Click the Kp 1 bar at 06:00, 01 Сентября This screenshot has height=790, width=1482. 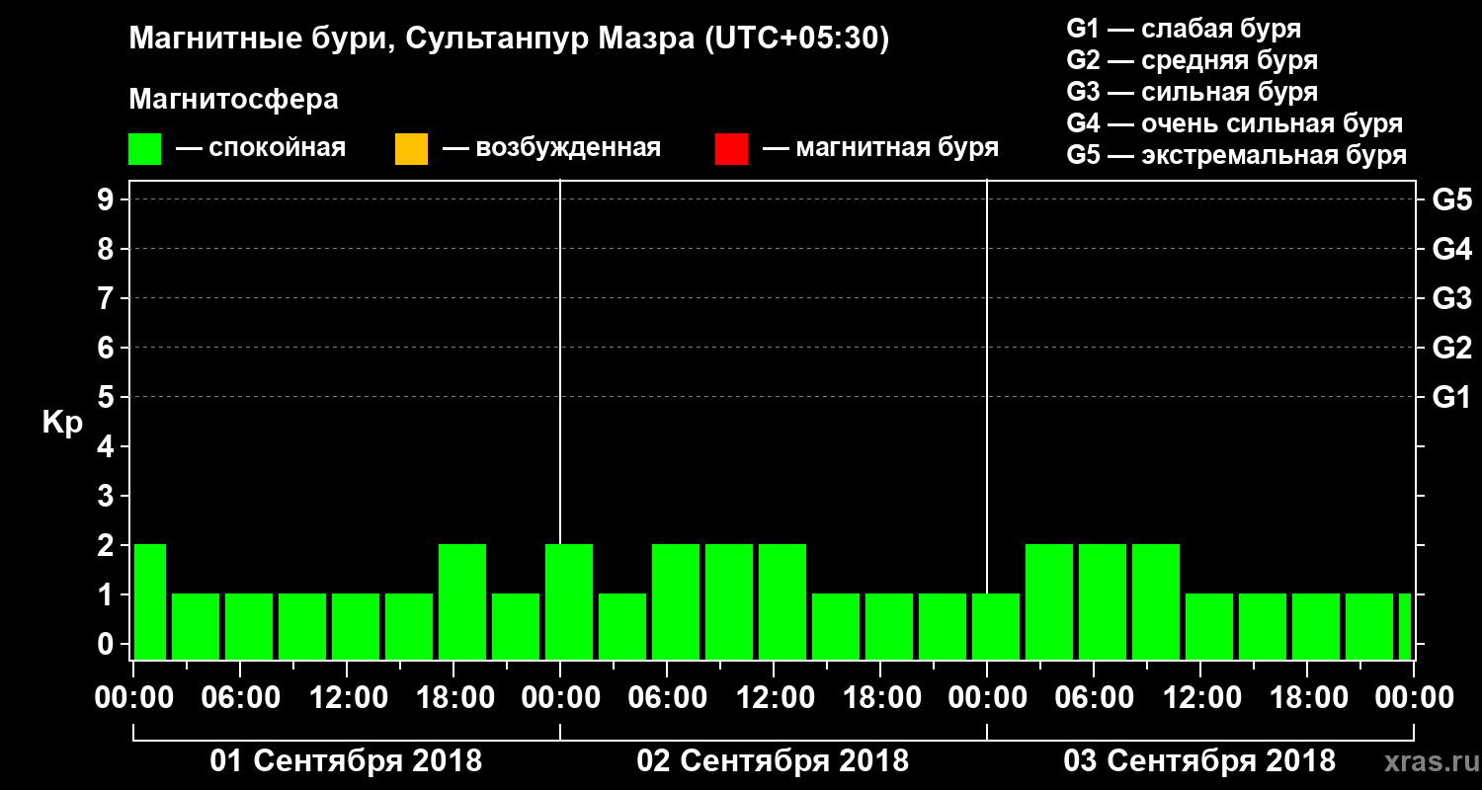pyautogui.click(x=249, y=626)
